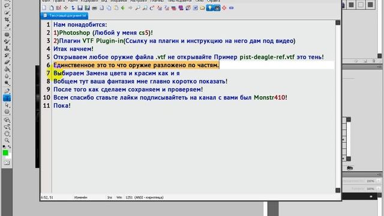384x216 pixels.
Task: Open the upper 100% opacity dropdown arrow
Action: [379, 181]
